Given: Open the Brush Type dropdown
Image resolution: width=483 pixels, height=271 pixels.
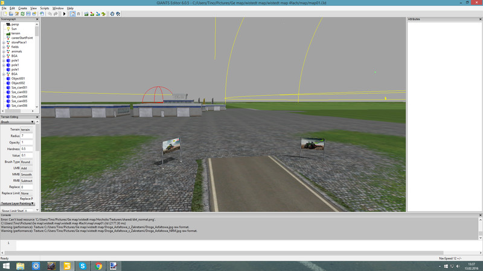Looking at the screenshot, I should click(27, 162).
